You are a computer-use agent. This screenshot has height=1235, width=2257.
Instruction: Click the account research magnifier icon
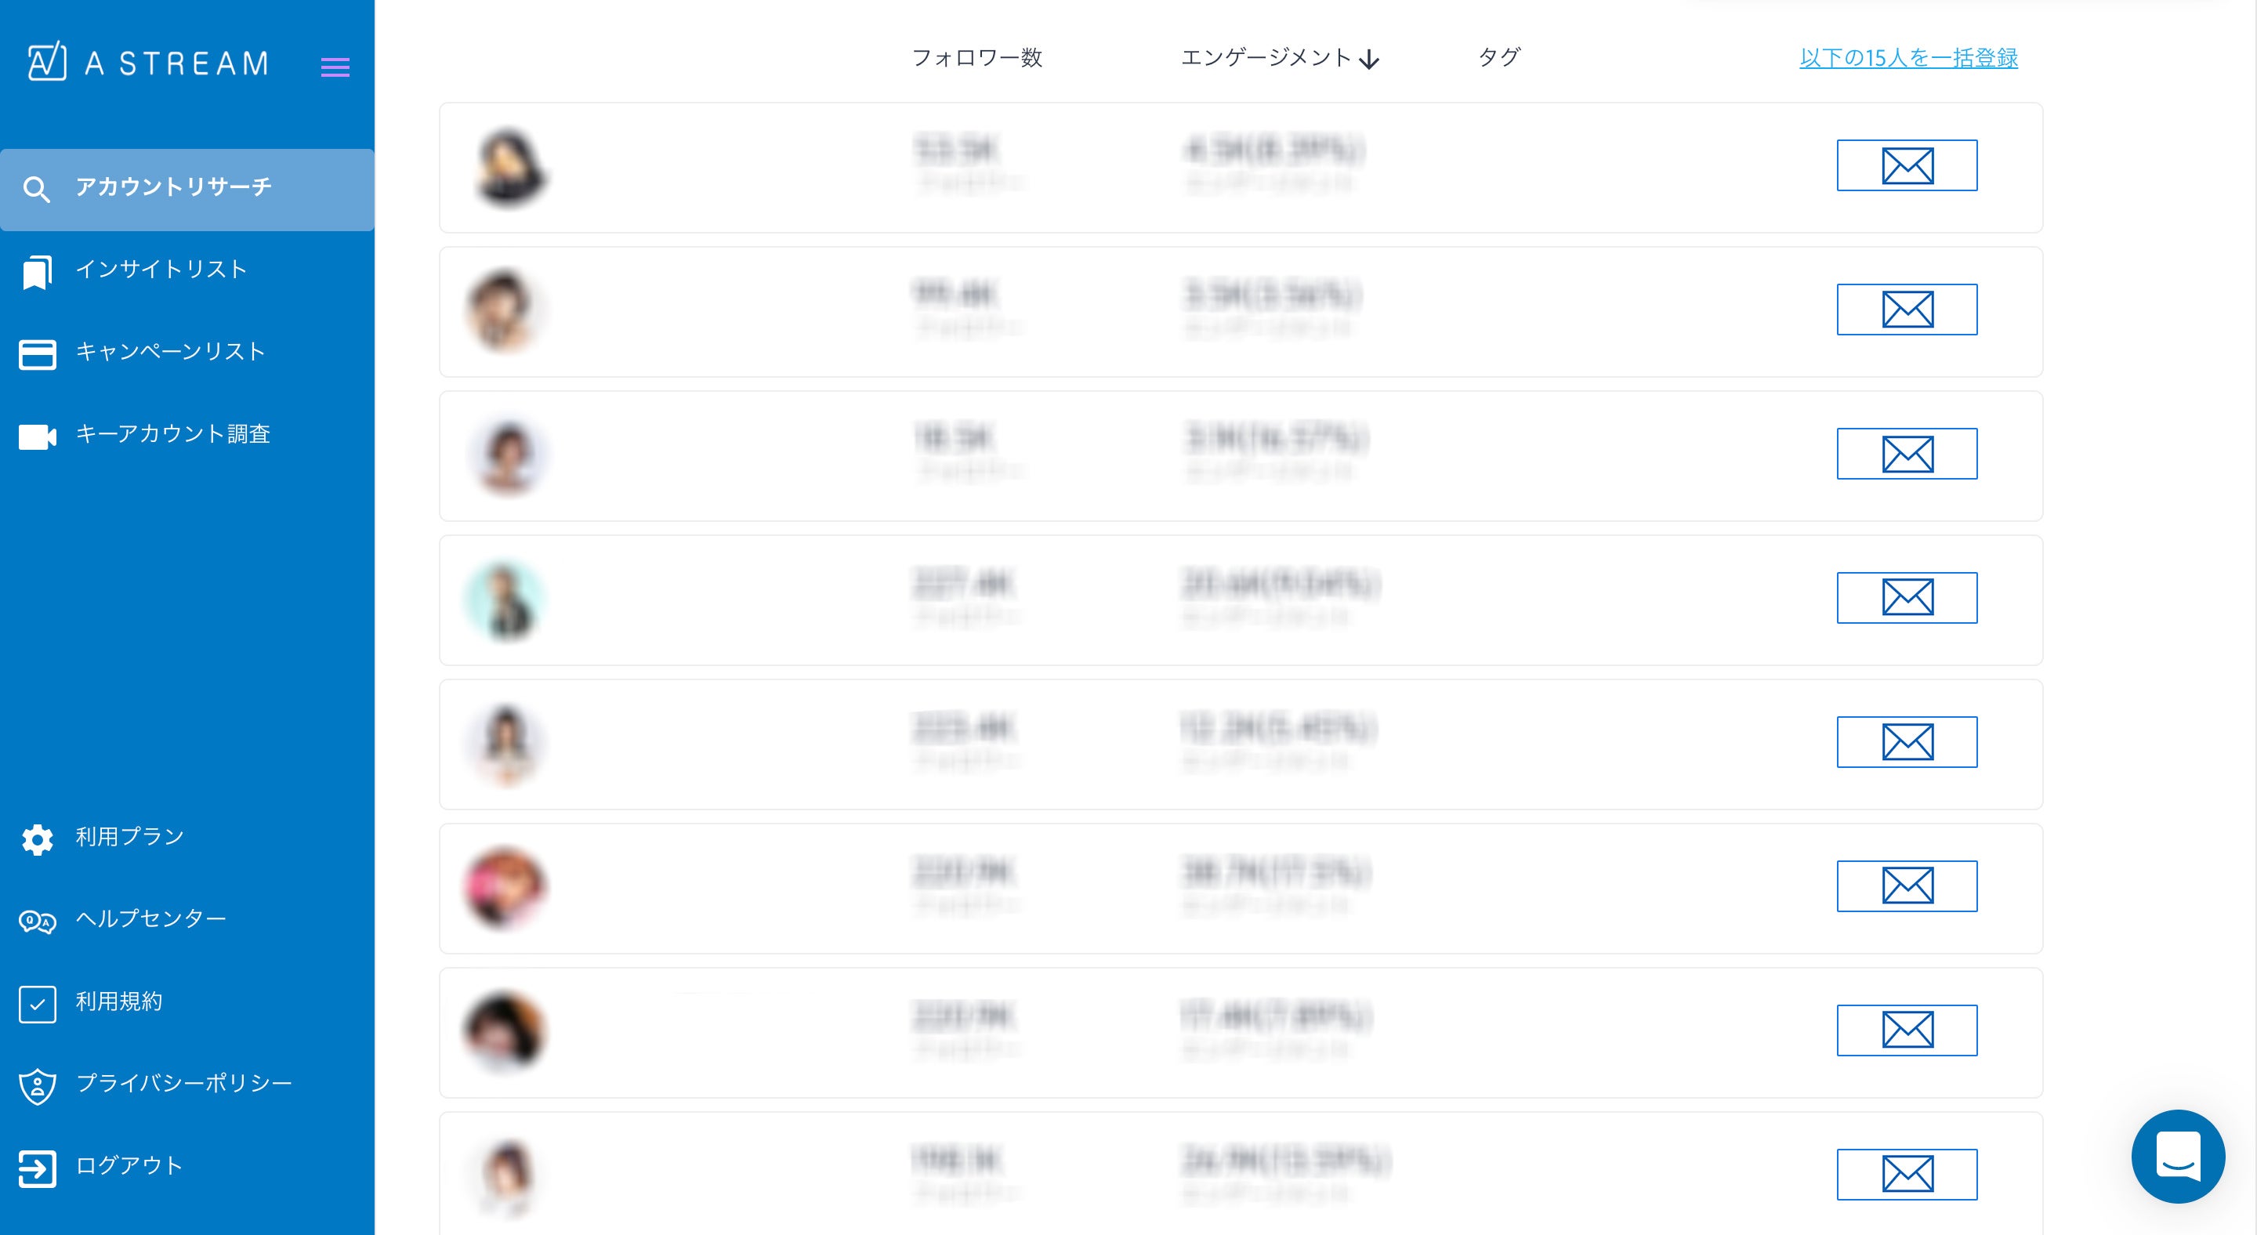click(x=36, y=189)
